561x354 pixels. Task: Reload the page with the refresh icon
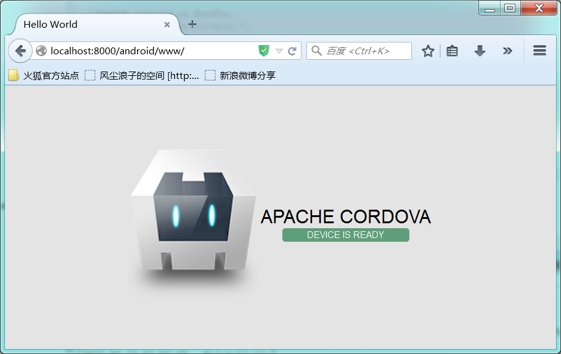pyautogui.click(x=292, y=51)
